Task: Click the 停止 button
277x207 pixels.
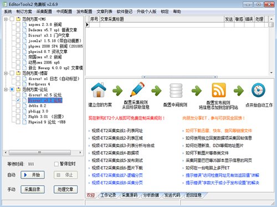Action: 65,175
